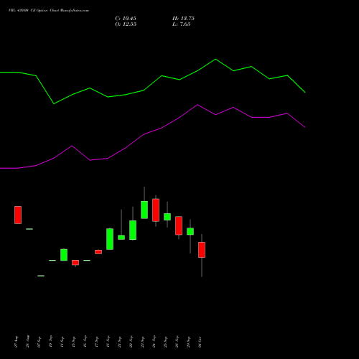Click the close value C: 10.45
Viewport: 359px width, 359px height.
[x=126, y=19]
